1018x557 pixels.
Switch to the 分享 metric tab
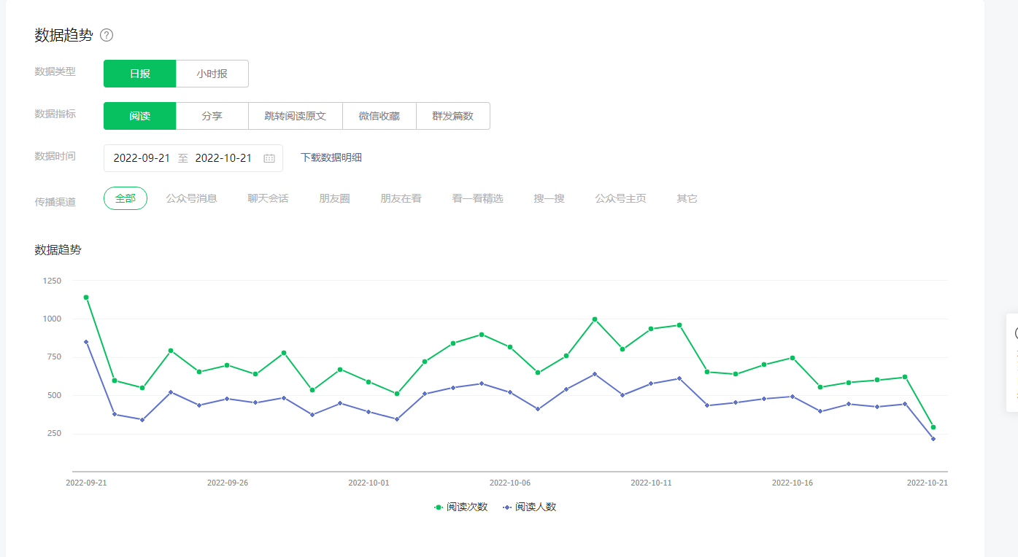tap(212, 116)
